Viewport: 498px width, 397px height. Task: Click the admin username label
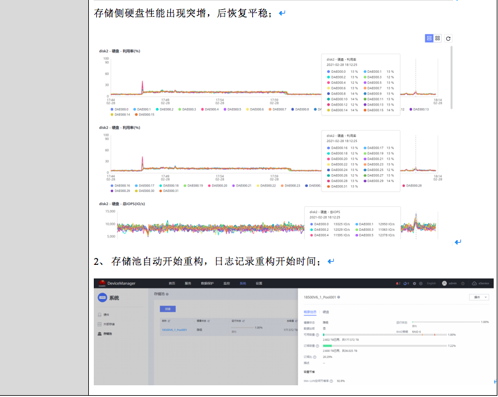click(452, 283)
